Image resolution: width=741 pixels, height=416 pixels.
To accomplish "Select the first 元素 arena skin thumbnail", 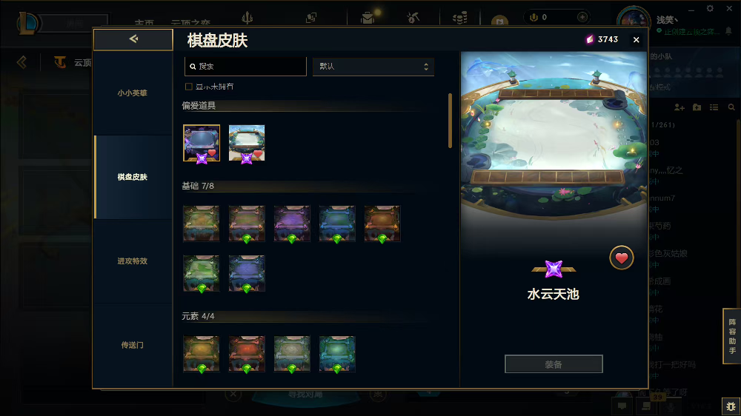I will coord(202,354).
